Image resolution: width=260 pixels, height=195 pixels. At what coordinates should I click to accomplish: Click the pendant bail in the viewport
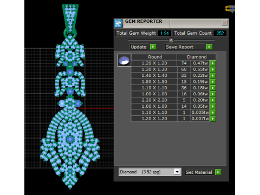click(70, 18)
